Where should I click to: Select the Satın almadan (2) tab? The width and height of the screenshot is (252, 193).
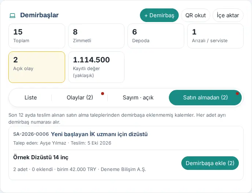pos(205,98)
